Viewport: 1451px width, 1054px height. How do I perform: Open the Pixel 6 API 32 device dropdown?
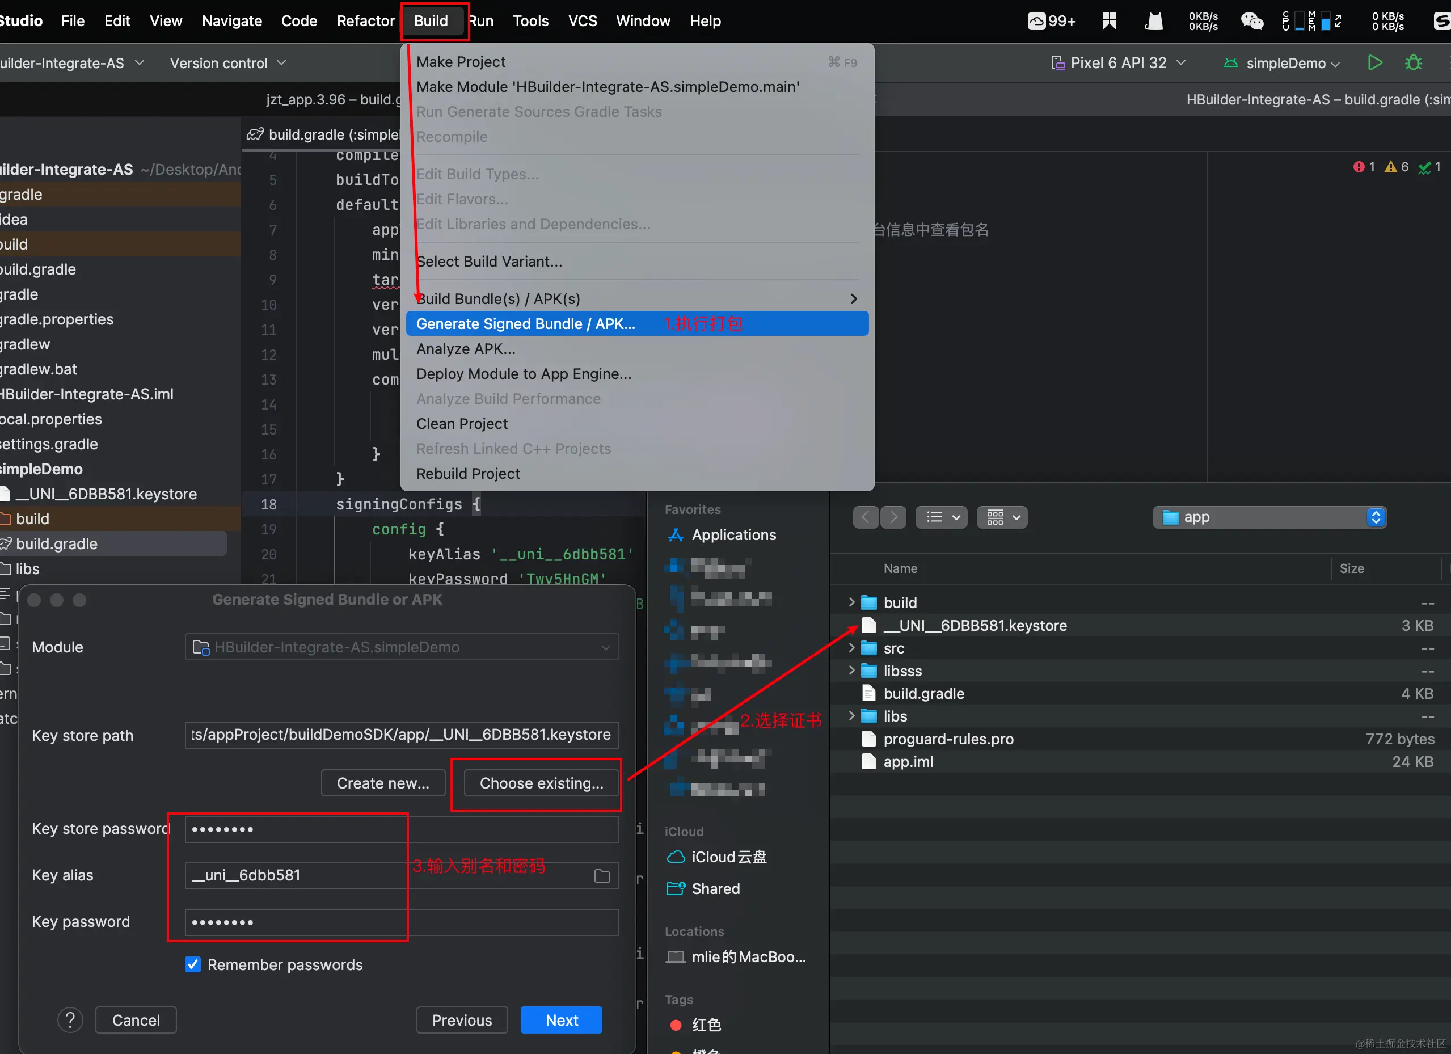point(1119,63)
